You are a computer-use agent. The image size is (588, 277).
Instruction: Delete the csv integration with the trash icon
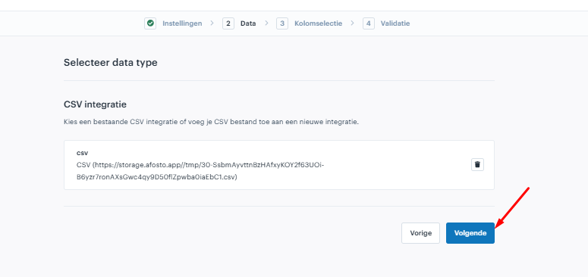coord(477,164)
